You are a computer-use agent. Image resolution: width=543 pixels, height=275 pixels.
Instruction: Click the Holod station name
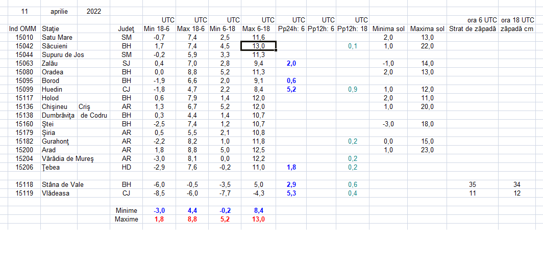(51, 98)
